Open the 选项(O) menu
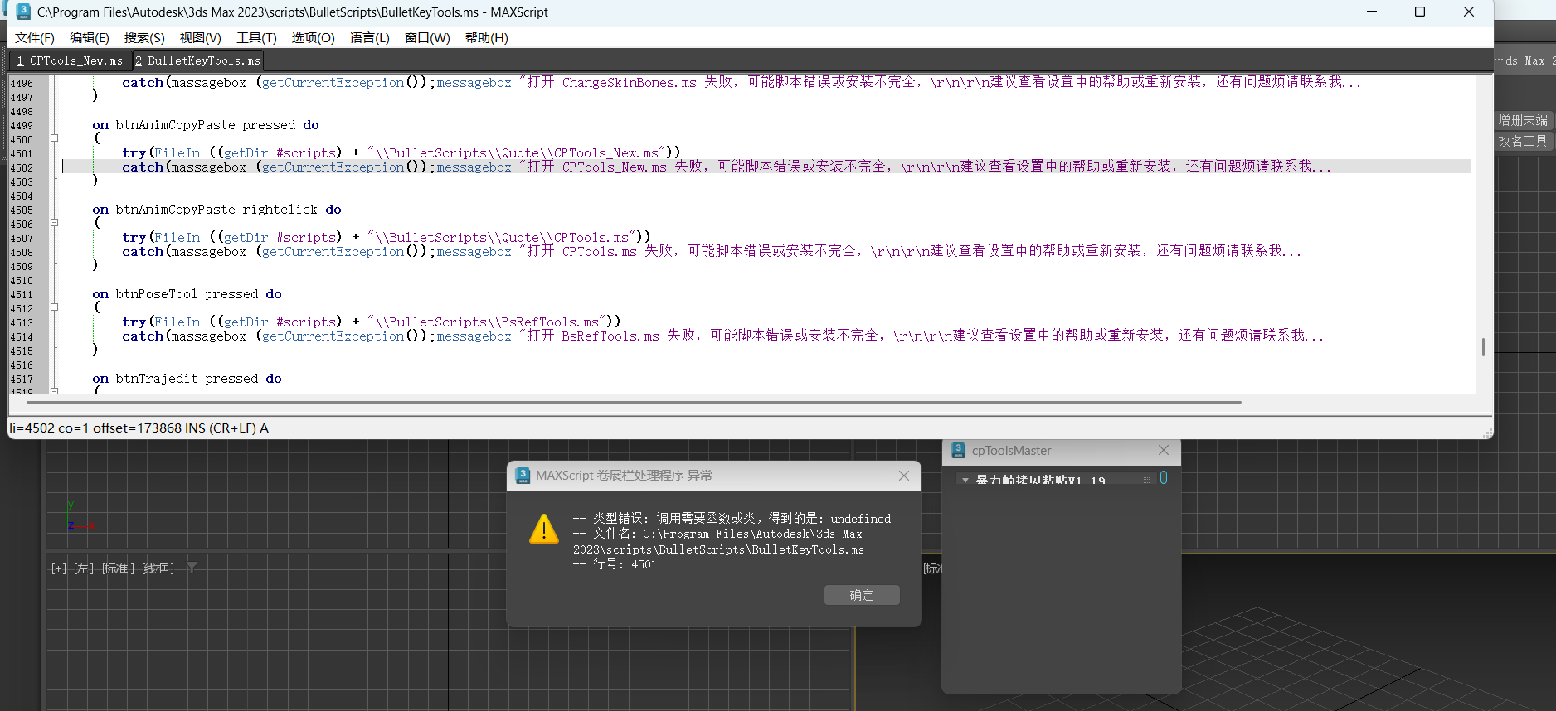The height and width of the screenshot is (711, 1556). click(313, 38)
